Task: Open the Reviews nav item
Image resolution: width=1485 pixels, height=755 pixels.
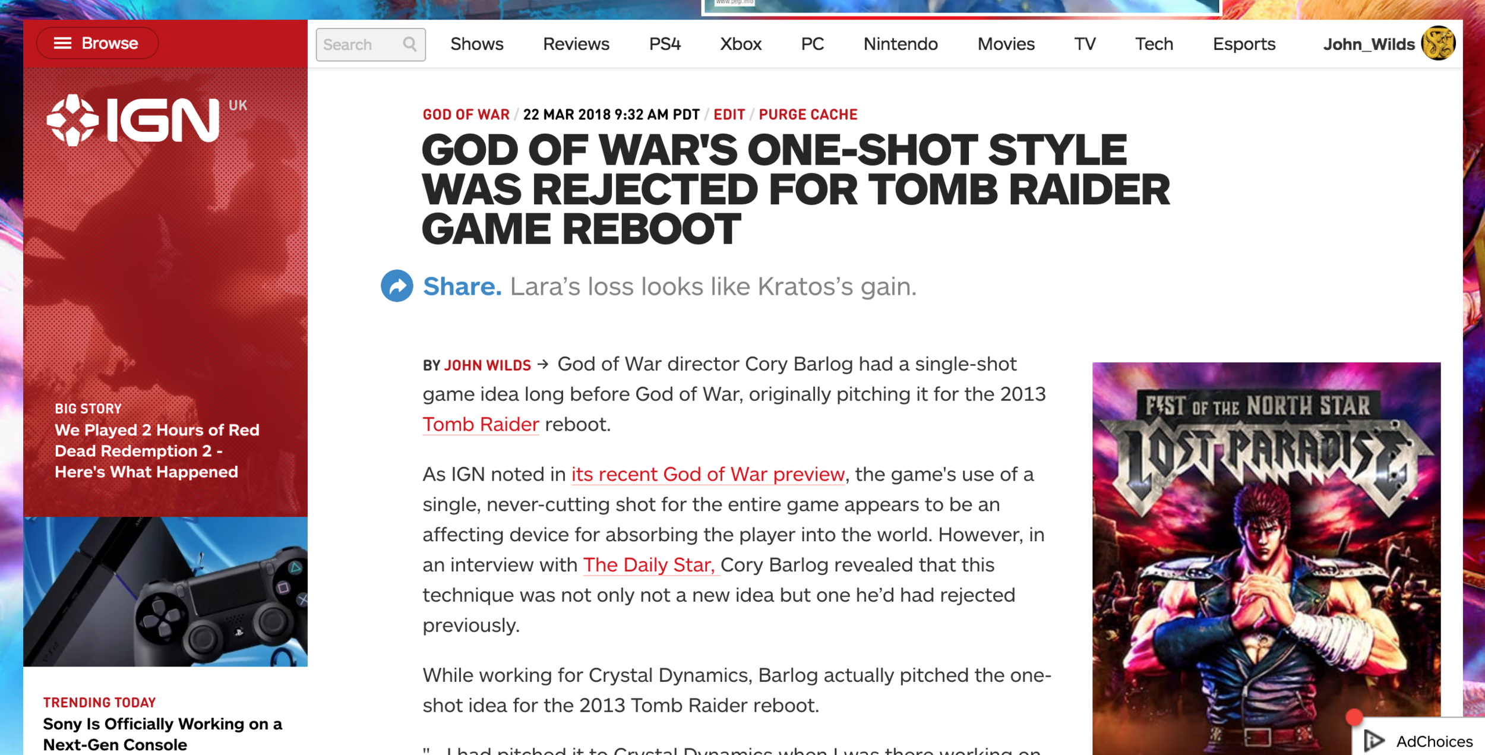Action: pos(576,44)
